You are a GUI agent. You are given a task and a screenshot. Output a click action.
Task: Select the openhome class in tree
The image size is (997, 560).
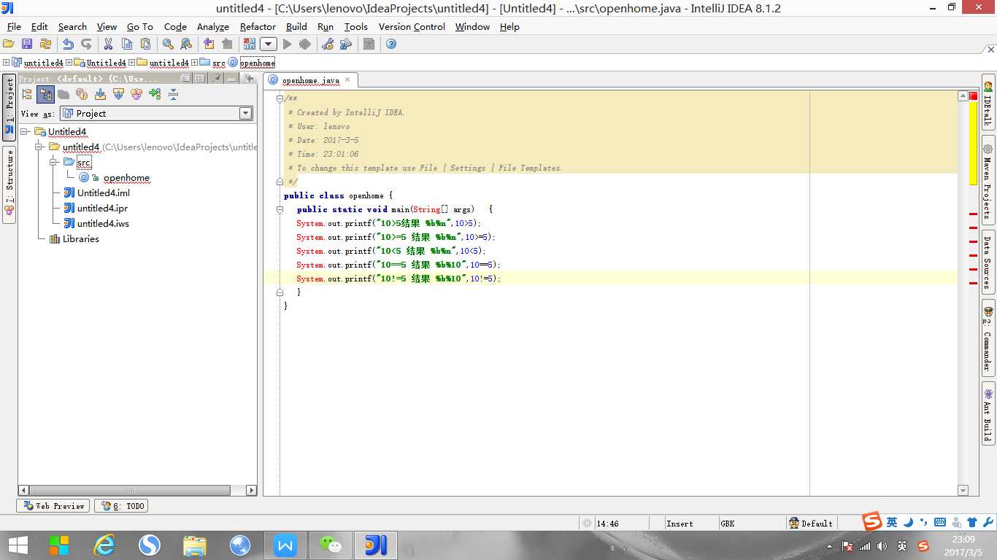126,178
